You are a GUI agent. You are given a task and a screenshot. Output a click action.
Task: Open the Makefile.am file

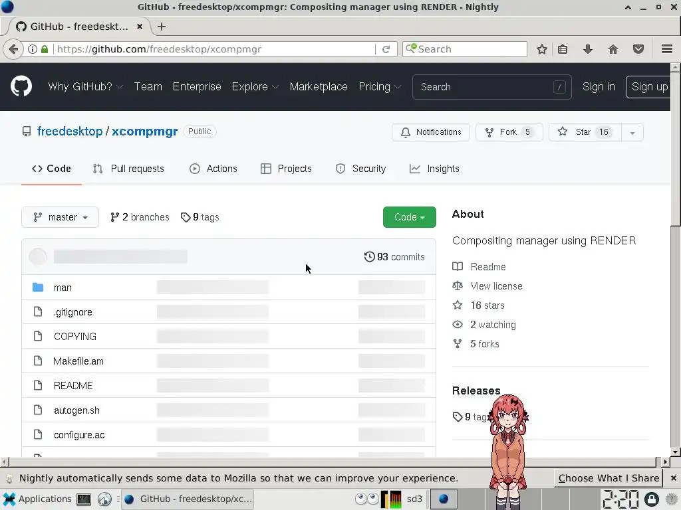(x=78, y=361)
